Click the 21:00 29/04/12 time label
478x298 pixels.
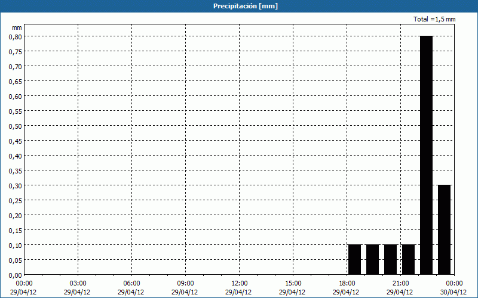point(400,288)
